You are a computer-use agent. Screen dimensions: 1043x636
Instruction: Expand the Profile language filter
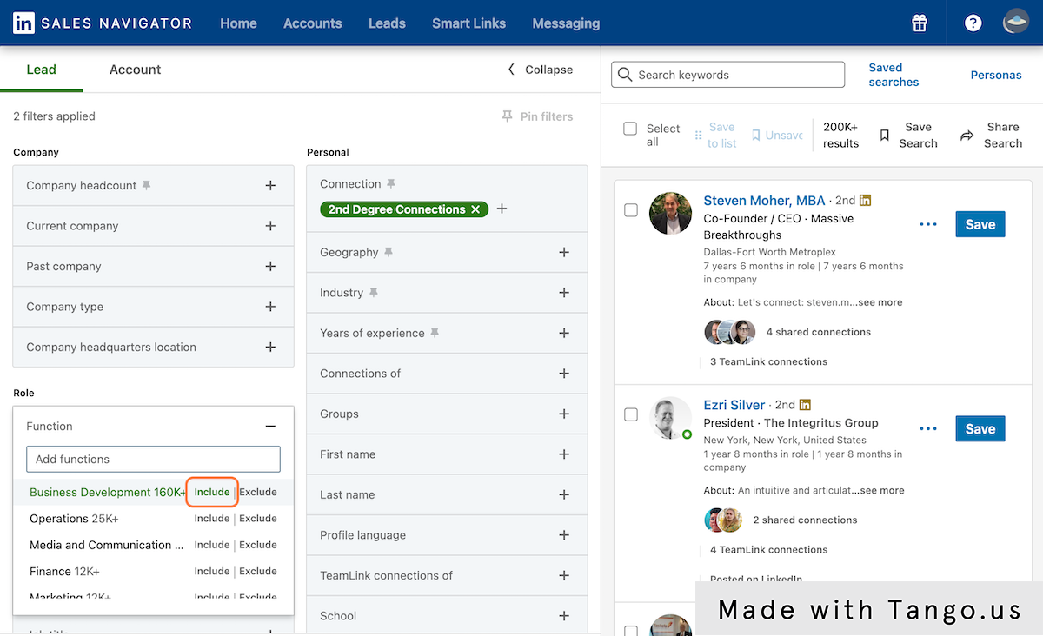pos(564,535)
